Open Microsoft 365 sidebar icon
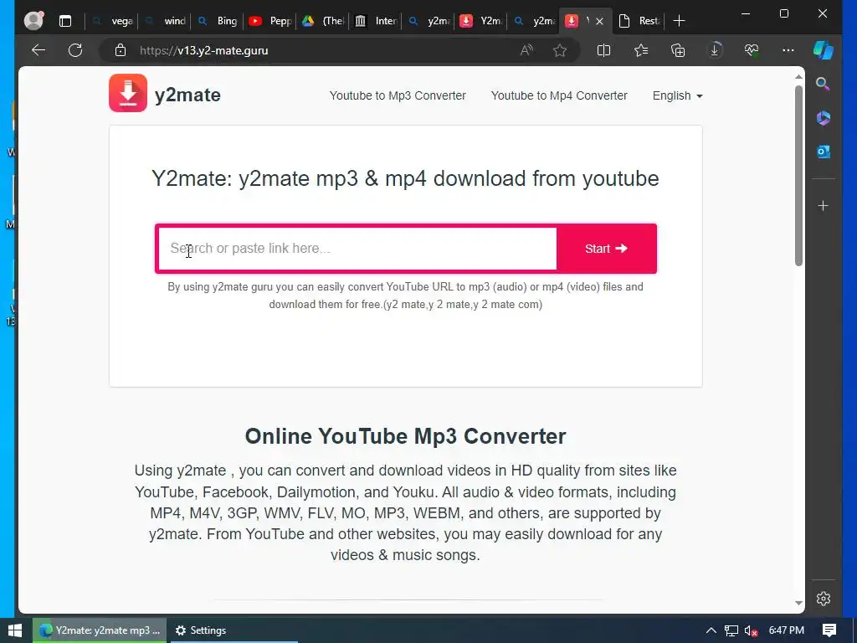The image size is (857, 643). [824, 118]
